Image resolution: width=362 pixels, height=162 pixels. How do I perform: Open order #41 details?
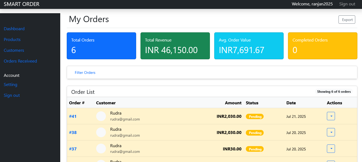click(x=73, y=116)
